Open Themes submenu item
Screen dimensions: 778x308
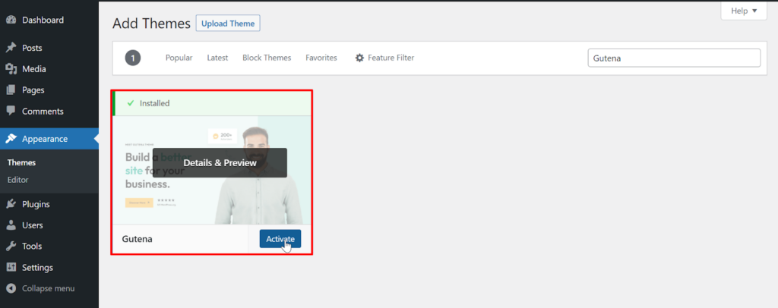(x=21, y=162)
